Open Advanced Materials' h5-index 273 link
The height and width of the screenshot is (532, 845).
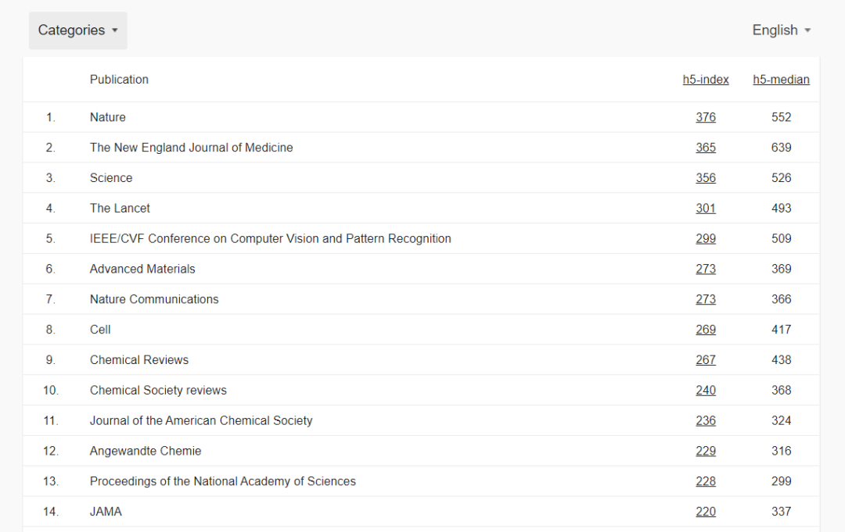click(x=706, y=269)
